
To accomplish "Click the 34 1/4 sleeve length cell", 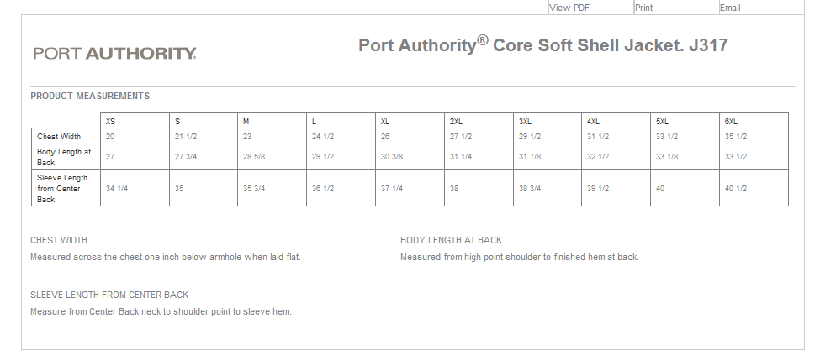I will click(117, 189).
